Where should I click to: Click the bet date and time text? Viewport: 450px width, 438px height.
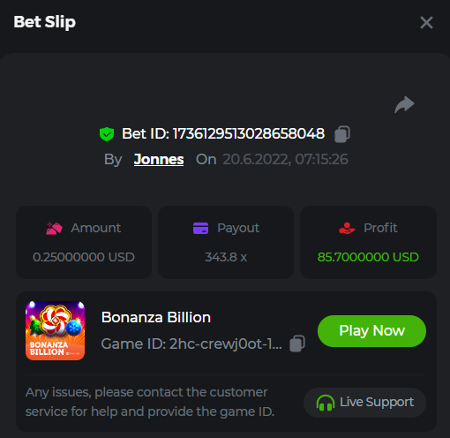coord(285,160)
